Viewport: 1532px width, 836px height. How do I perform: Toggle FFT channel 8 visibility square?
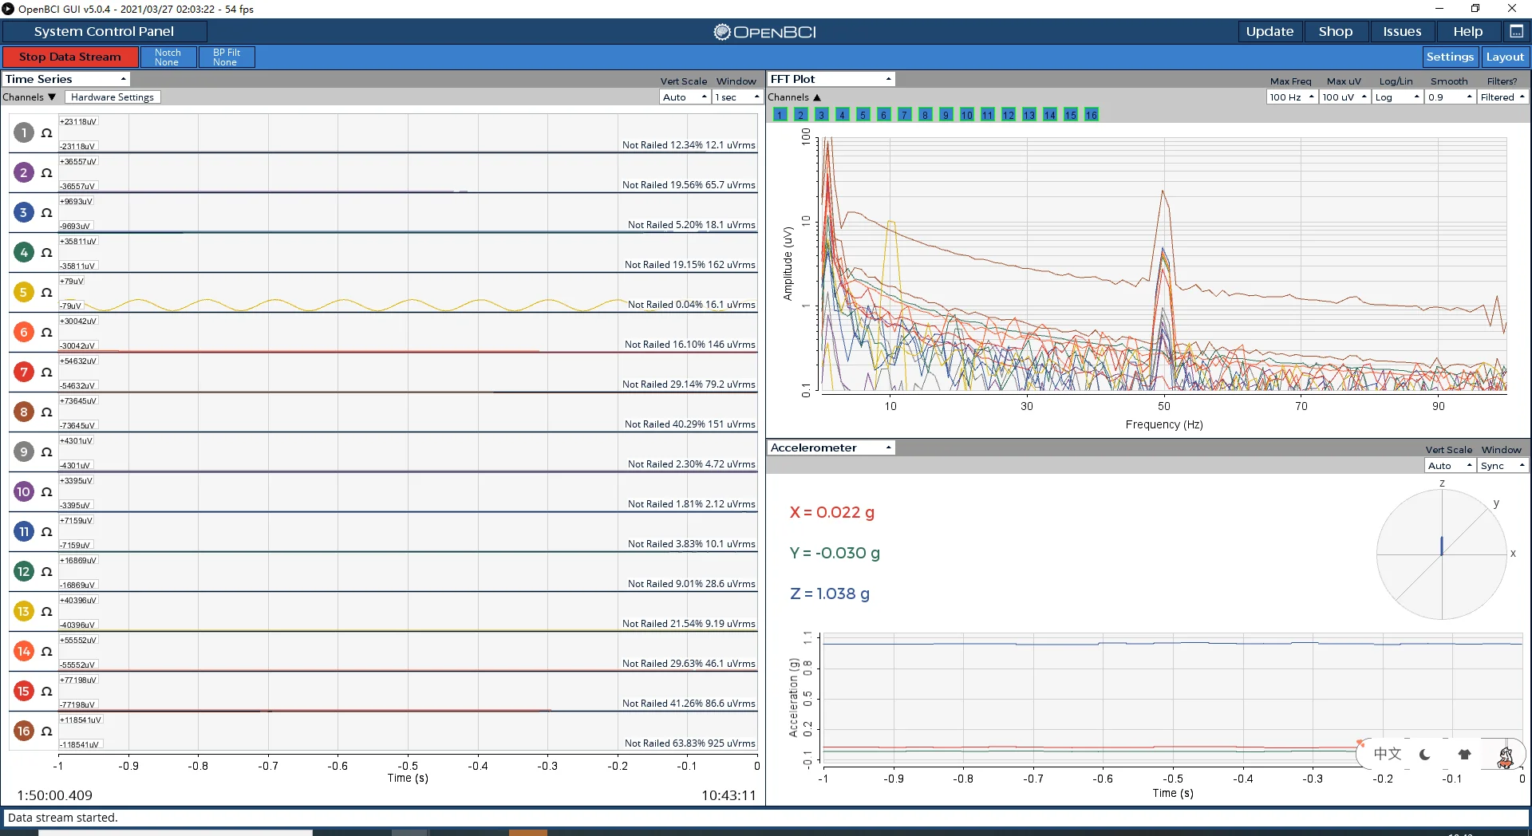(x=925, y=115)
